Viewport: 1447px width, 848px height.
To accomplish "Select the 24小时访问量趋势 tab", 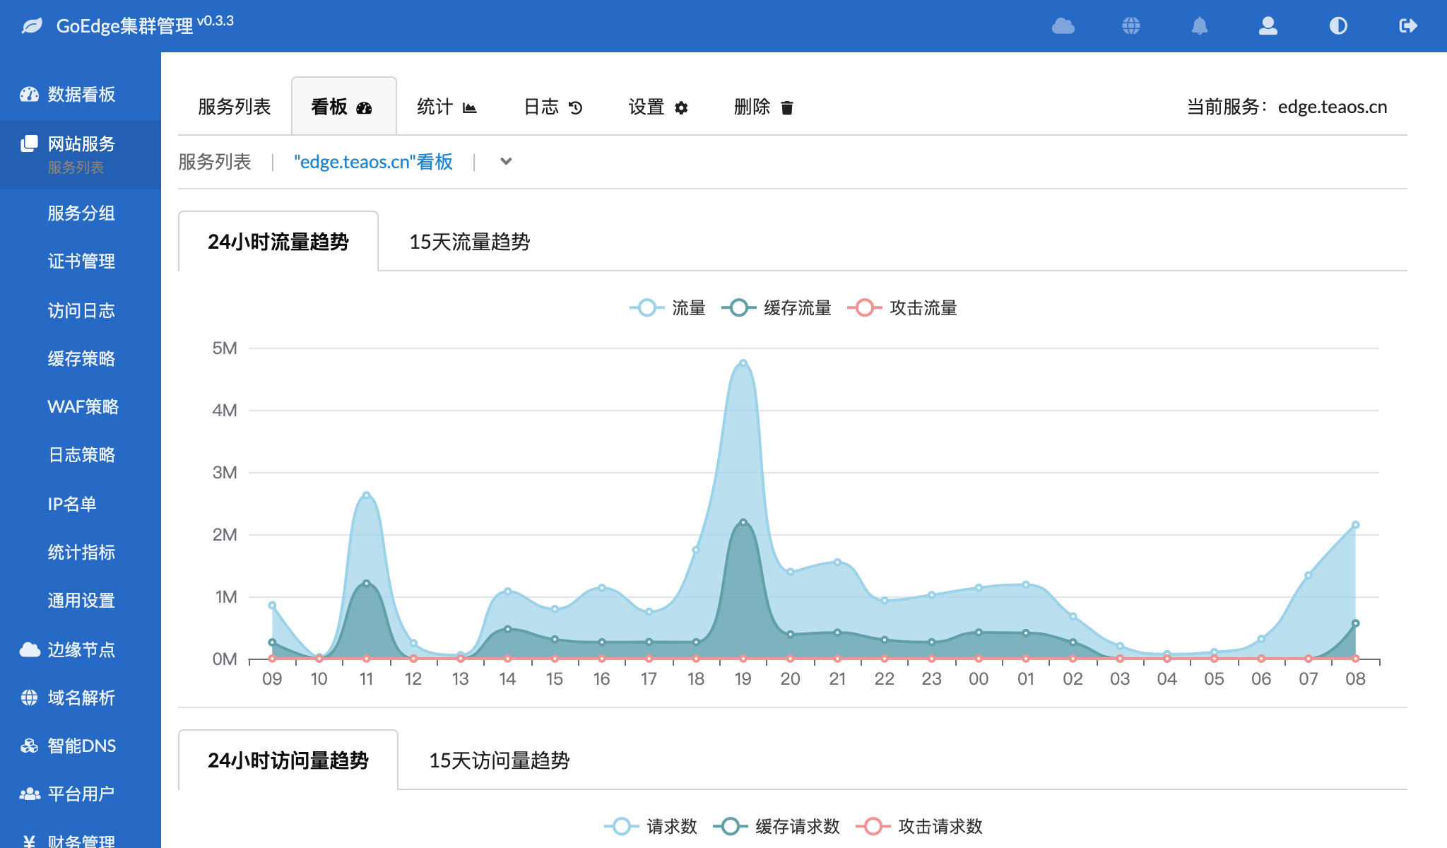I will [288, 760].
